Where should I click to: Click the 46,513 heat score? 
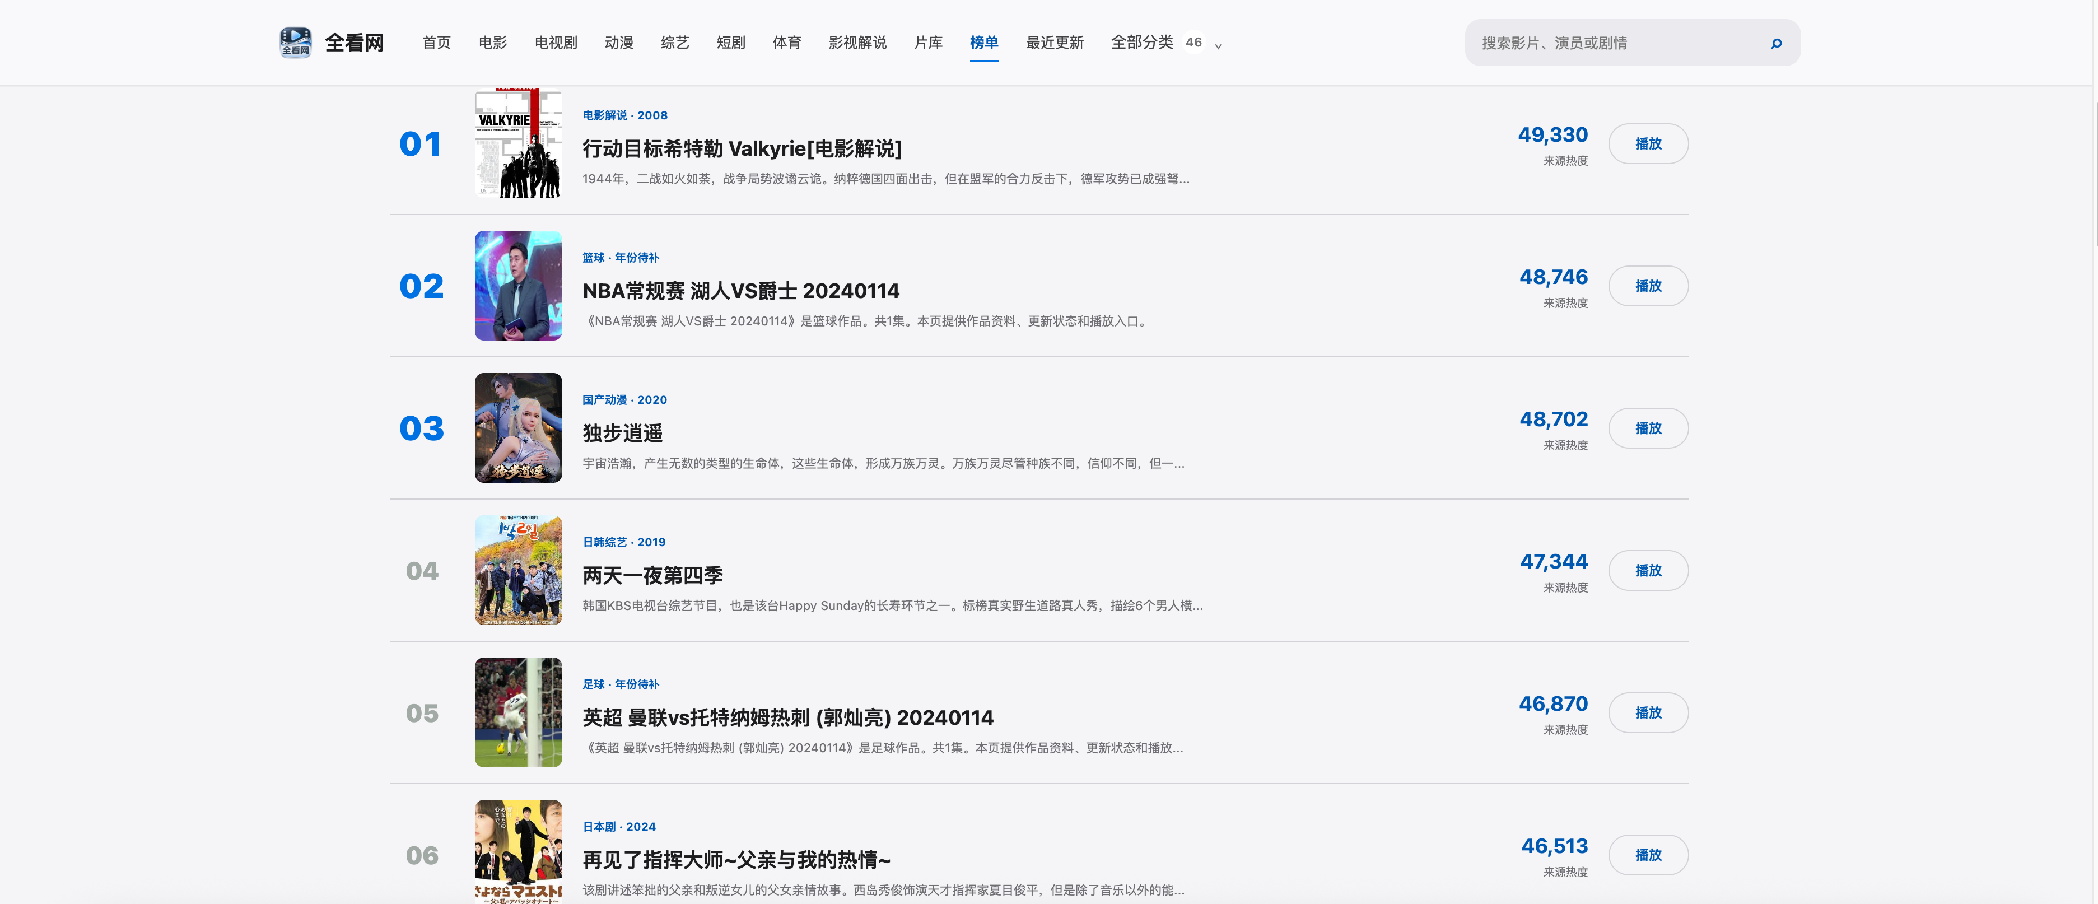tap(1555, 846)
